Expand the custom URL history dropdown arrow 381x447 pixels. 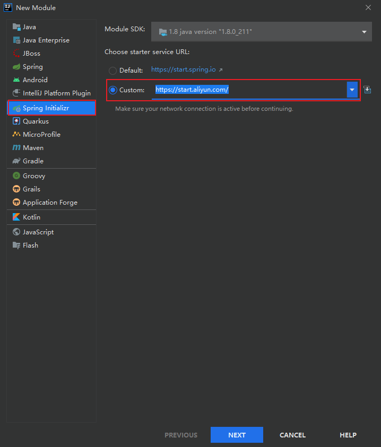(x=352, y=90)
